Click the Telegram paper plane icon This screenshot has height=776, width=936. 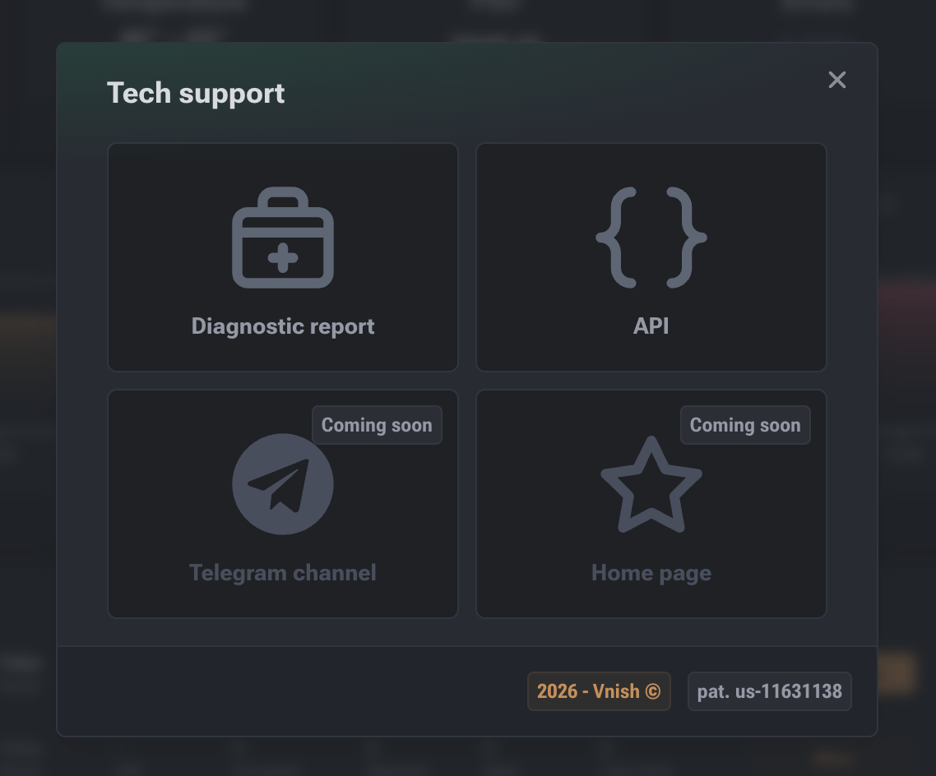click(283, 484)
